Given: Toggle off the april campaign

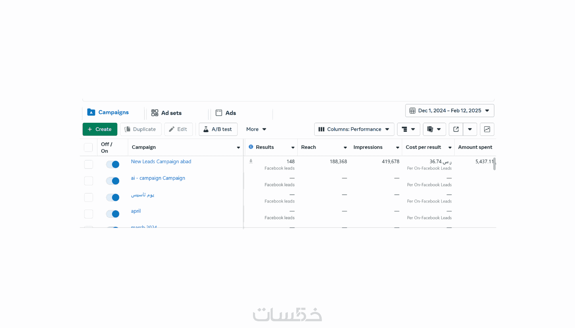Looking at the screenshot, I should pyautogui.click(x=113, y=214).
